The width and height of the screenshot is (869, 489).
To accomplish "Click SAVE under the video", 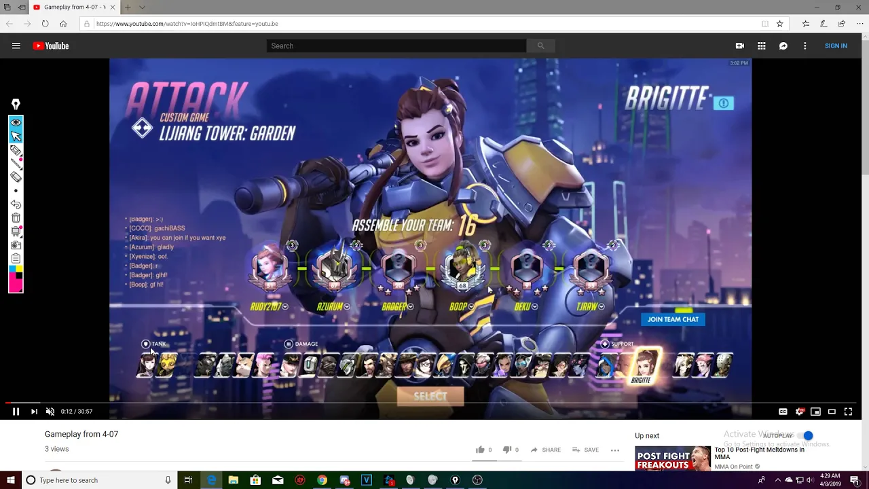I will 585,450.
